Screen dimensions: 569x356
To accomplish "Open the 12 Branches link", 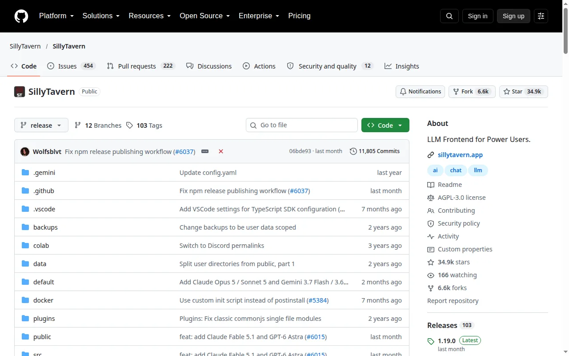I will pyautogui.click(x=98, y=125).
